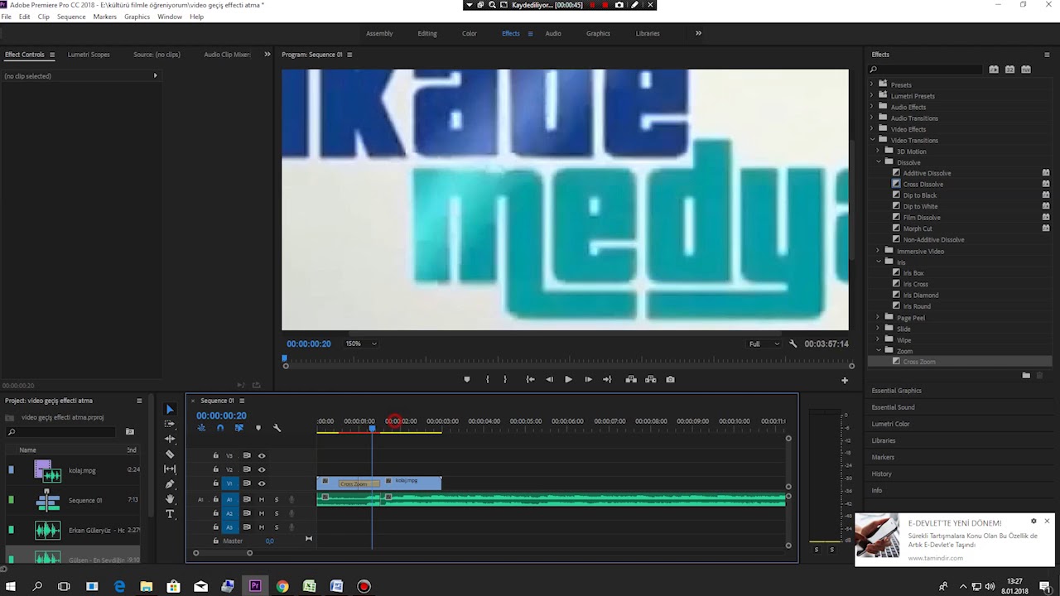Mute audio track A3
The width and height of the screenshot is (1060, 596).
pyautogui.click(x=262, y=526)
